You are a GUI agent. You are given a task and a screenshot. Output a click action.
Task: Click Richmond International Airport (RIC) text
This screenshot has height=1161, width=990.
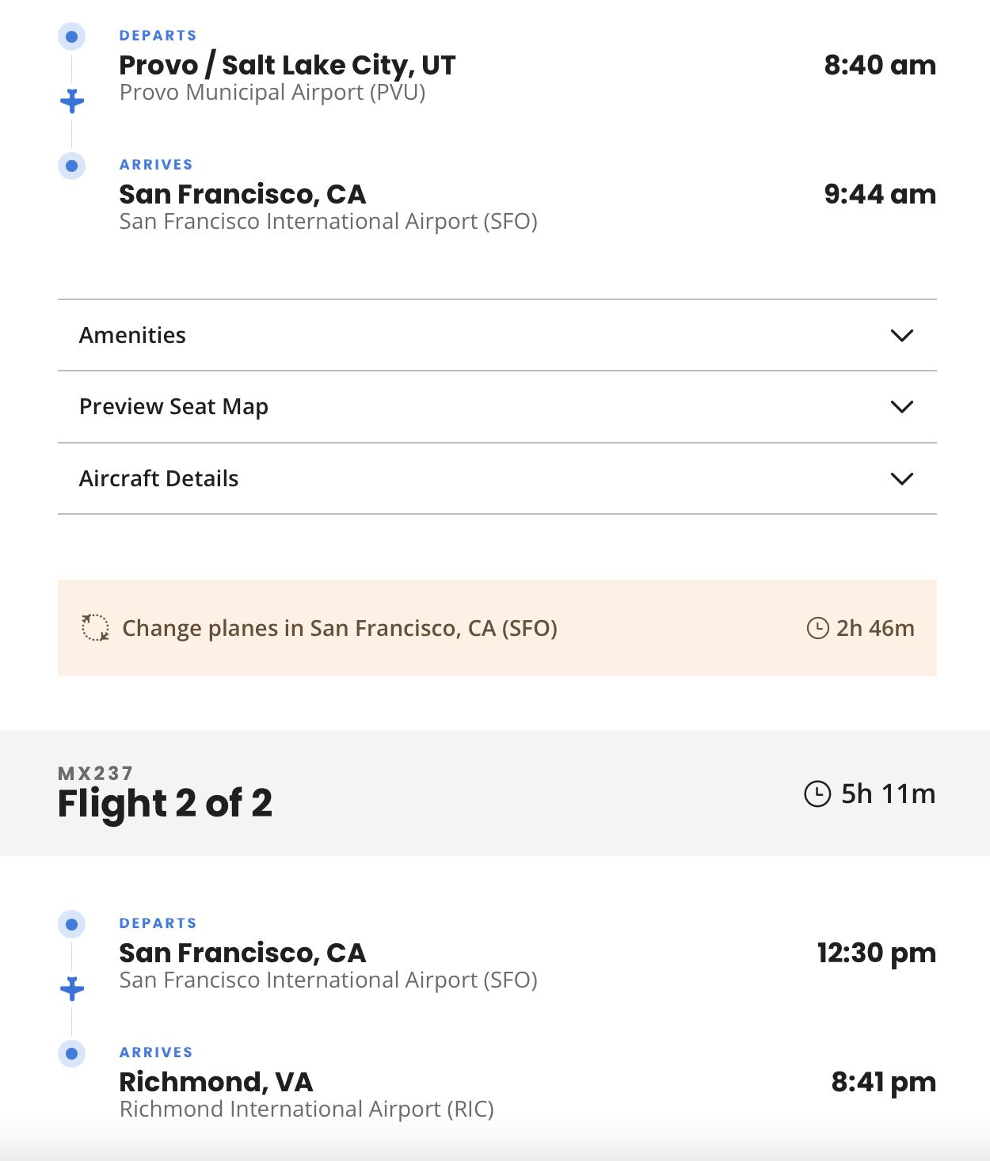pos(307,1109)
